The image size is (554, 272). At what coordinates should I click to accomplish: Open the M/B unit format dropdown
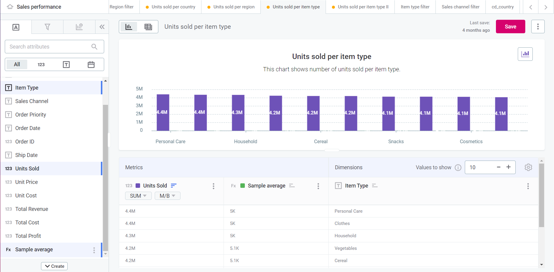click(x=167, y=196)
